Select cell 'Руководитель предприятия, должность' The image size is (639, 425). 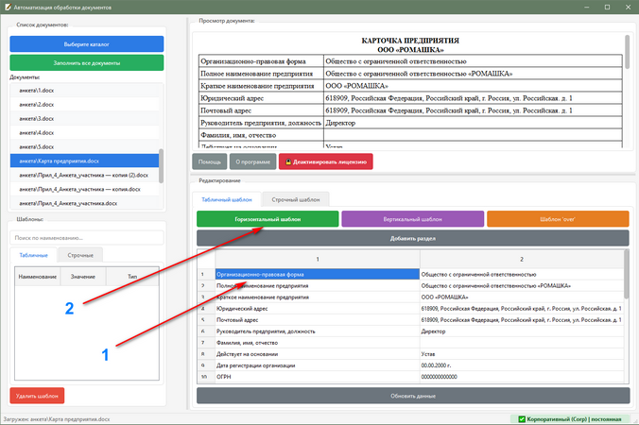318,331
